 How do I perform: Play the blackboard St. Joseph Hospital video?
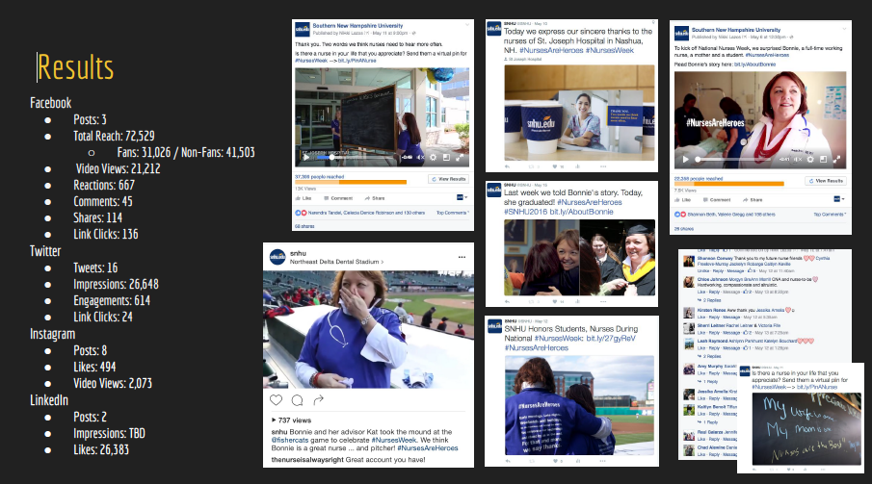click(x=305, y=157)
